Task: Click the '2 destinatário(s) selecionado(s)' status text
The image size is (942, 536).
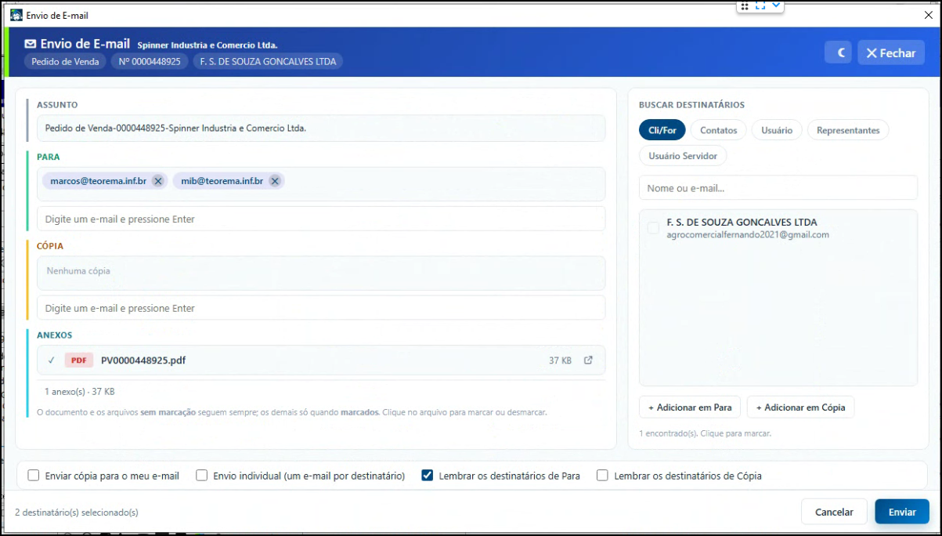Action: pos(77,512)
